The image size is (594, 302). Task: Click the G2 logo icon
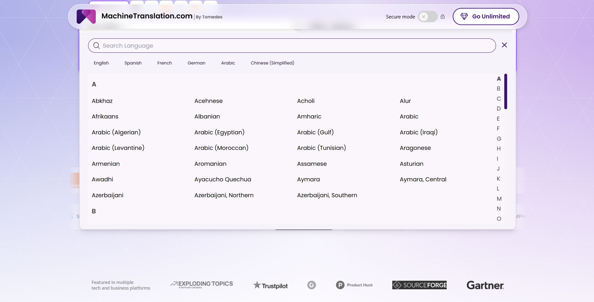coord(311,285)
